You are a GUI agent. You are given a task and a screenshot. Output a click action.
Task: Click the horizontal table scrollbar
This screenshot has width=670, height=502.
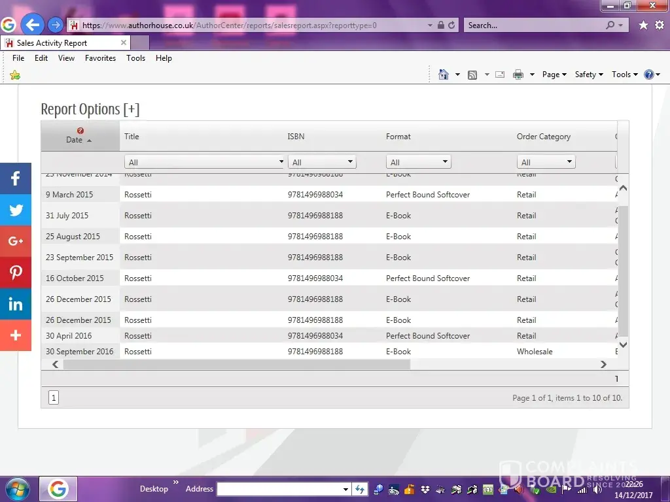(x=236, y=365)
